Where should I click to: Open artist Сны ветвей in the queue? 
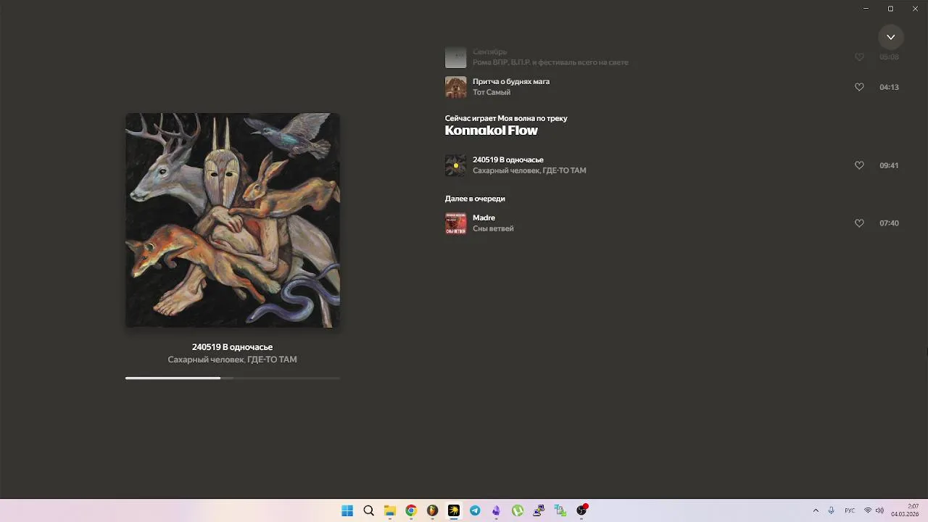[x=493, y=228]
